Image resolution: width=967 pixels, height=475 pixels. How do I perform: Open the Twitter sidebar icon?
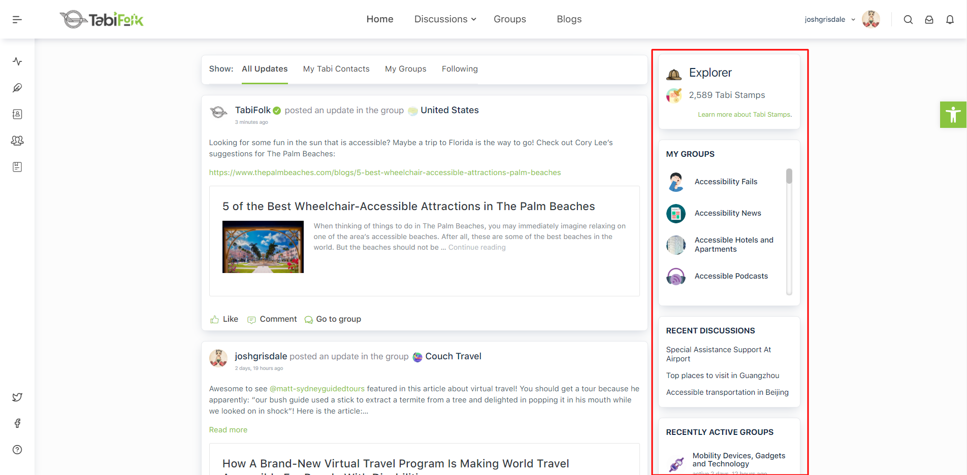[17, 397]
